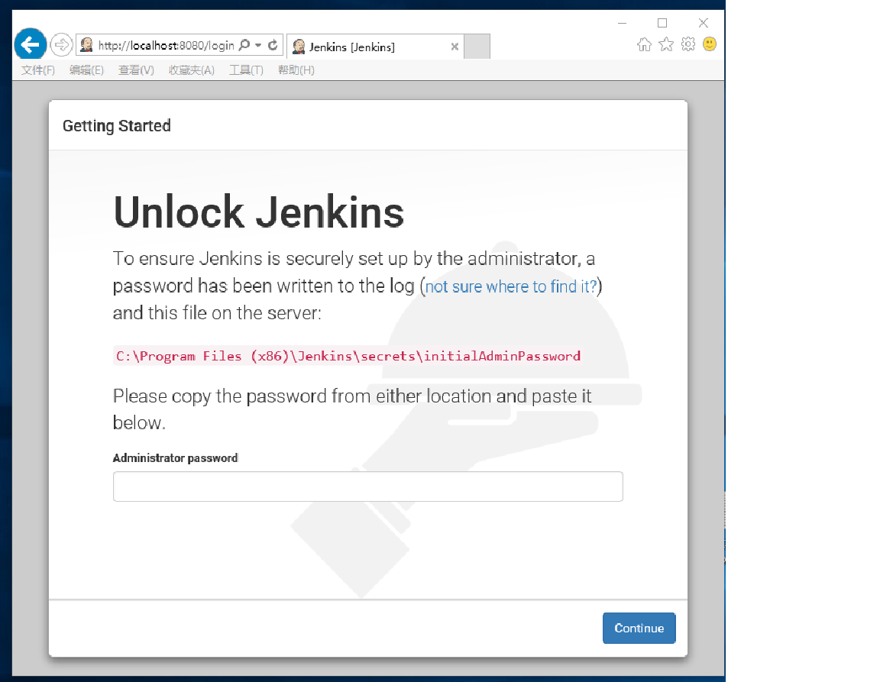This screenshot has width=880, height=682.
Task: Click the 'Getting Started' header text
Action: [117, 126]
